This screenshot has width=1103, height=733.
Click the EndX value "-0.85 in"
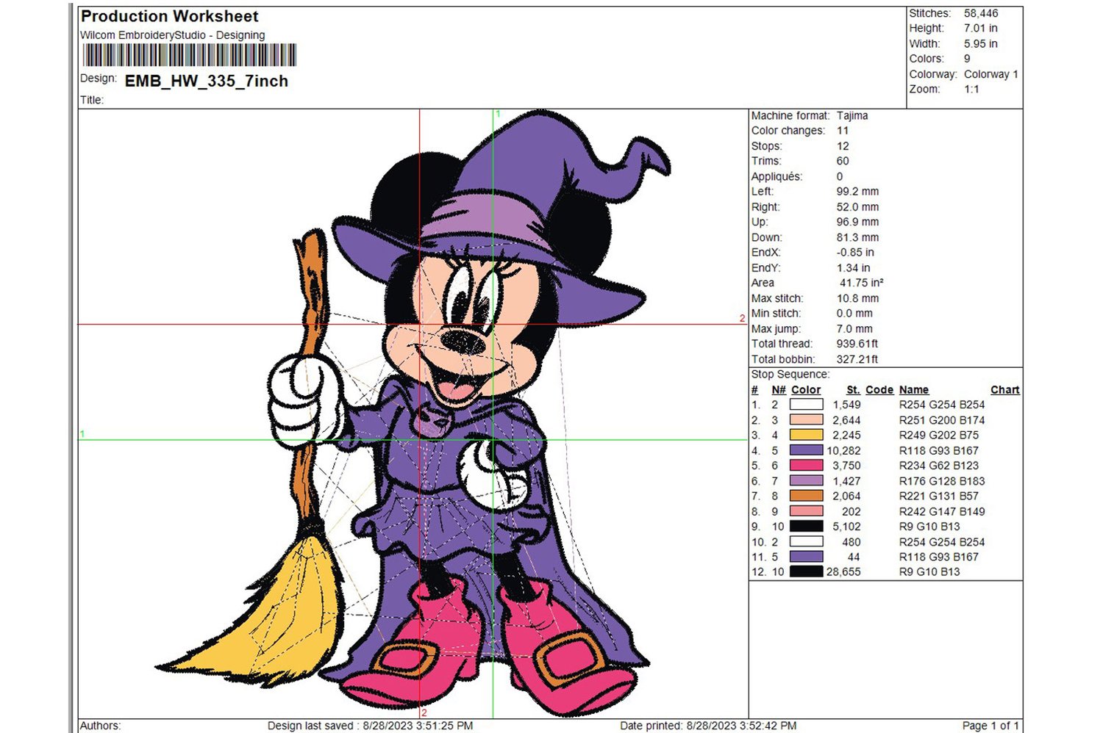pos(855,253)
